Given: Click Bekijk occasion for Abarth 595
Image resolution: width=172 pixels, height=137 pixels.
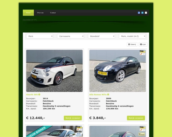Looking at the screenshot, I should (73, 118).
